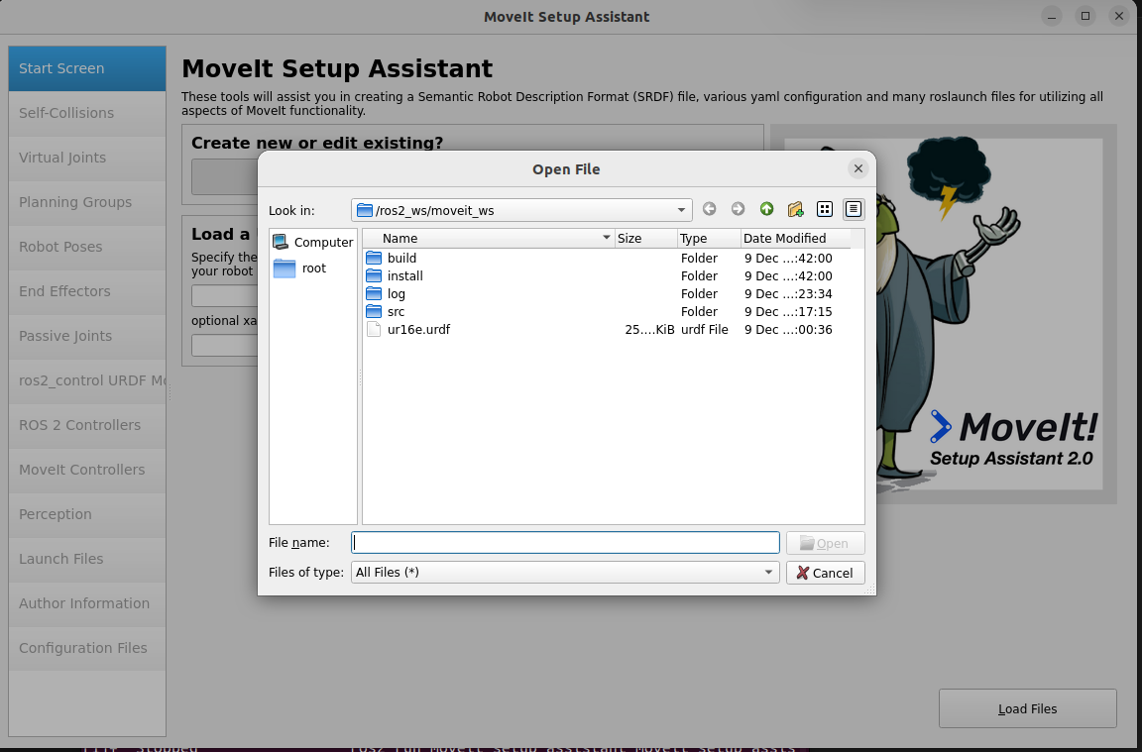Switch to List View icon
The image size is (1142, 752).
(x=824, y=209)
